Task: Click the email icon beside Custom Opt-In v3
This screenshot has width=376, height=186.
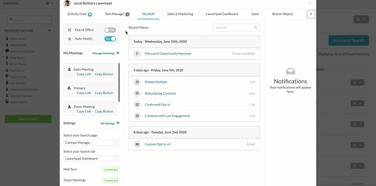Action: (x=137, y=144)
